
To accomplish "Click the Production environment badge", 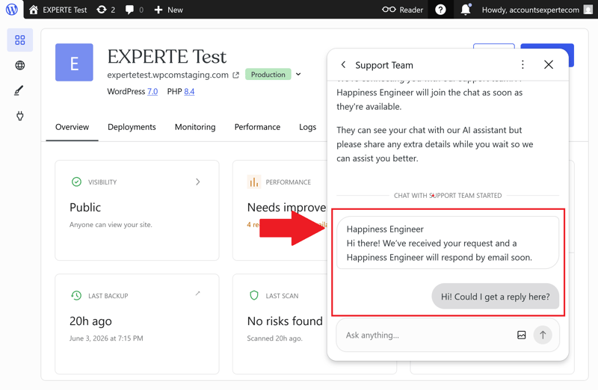I will click(x=268, y=75).
